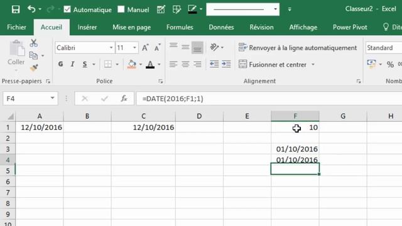Click Fusionner et centrer button

tap(272, 64)
